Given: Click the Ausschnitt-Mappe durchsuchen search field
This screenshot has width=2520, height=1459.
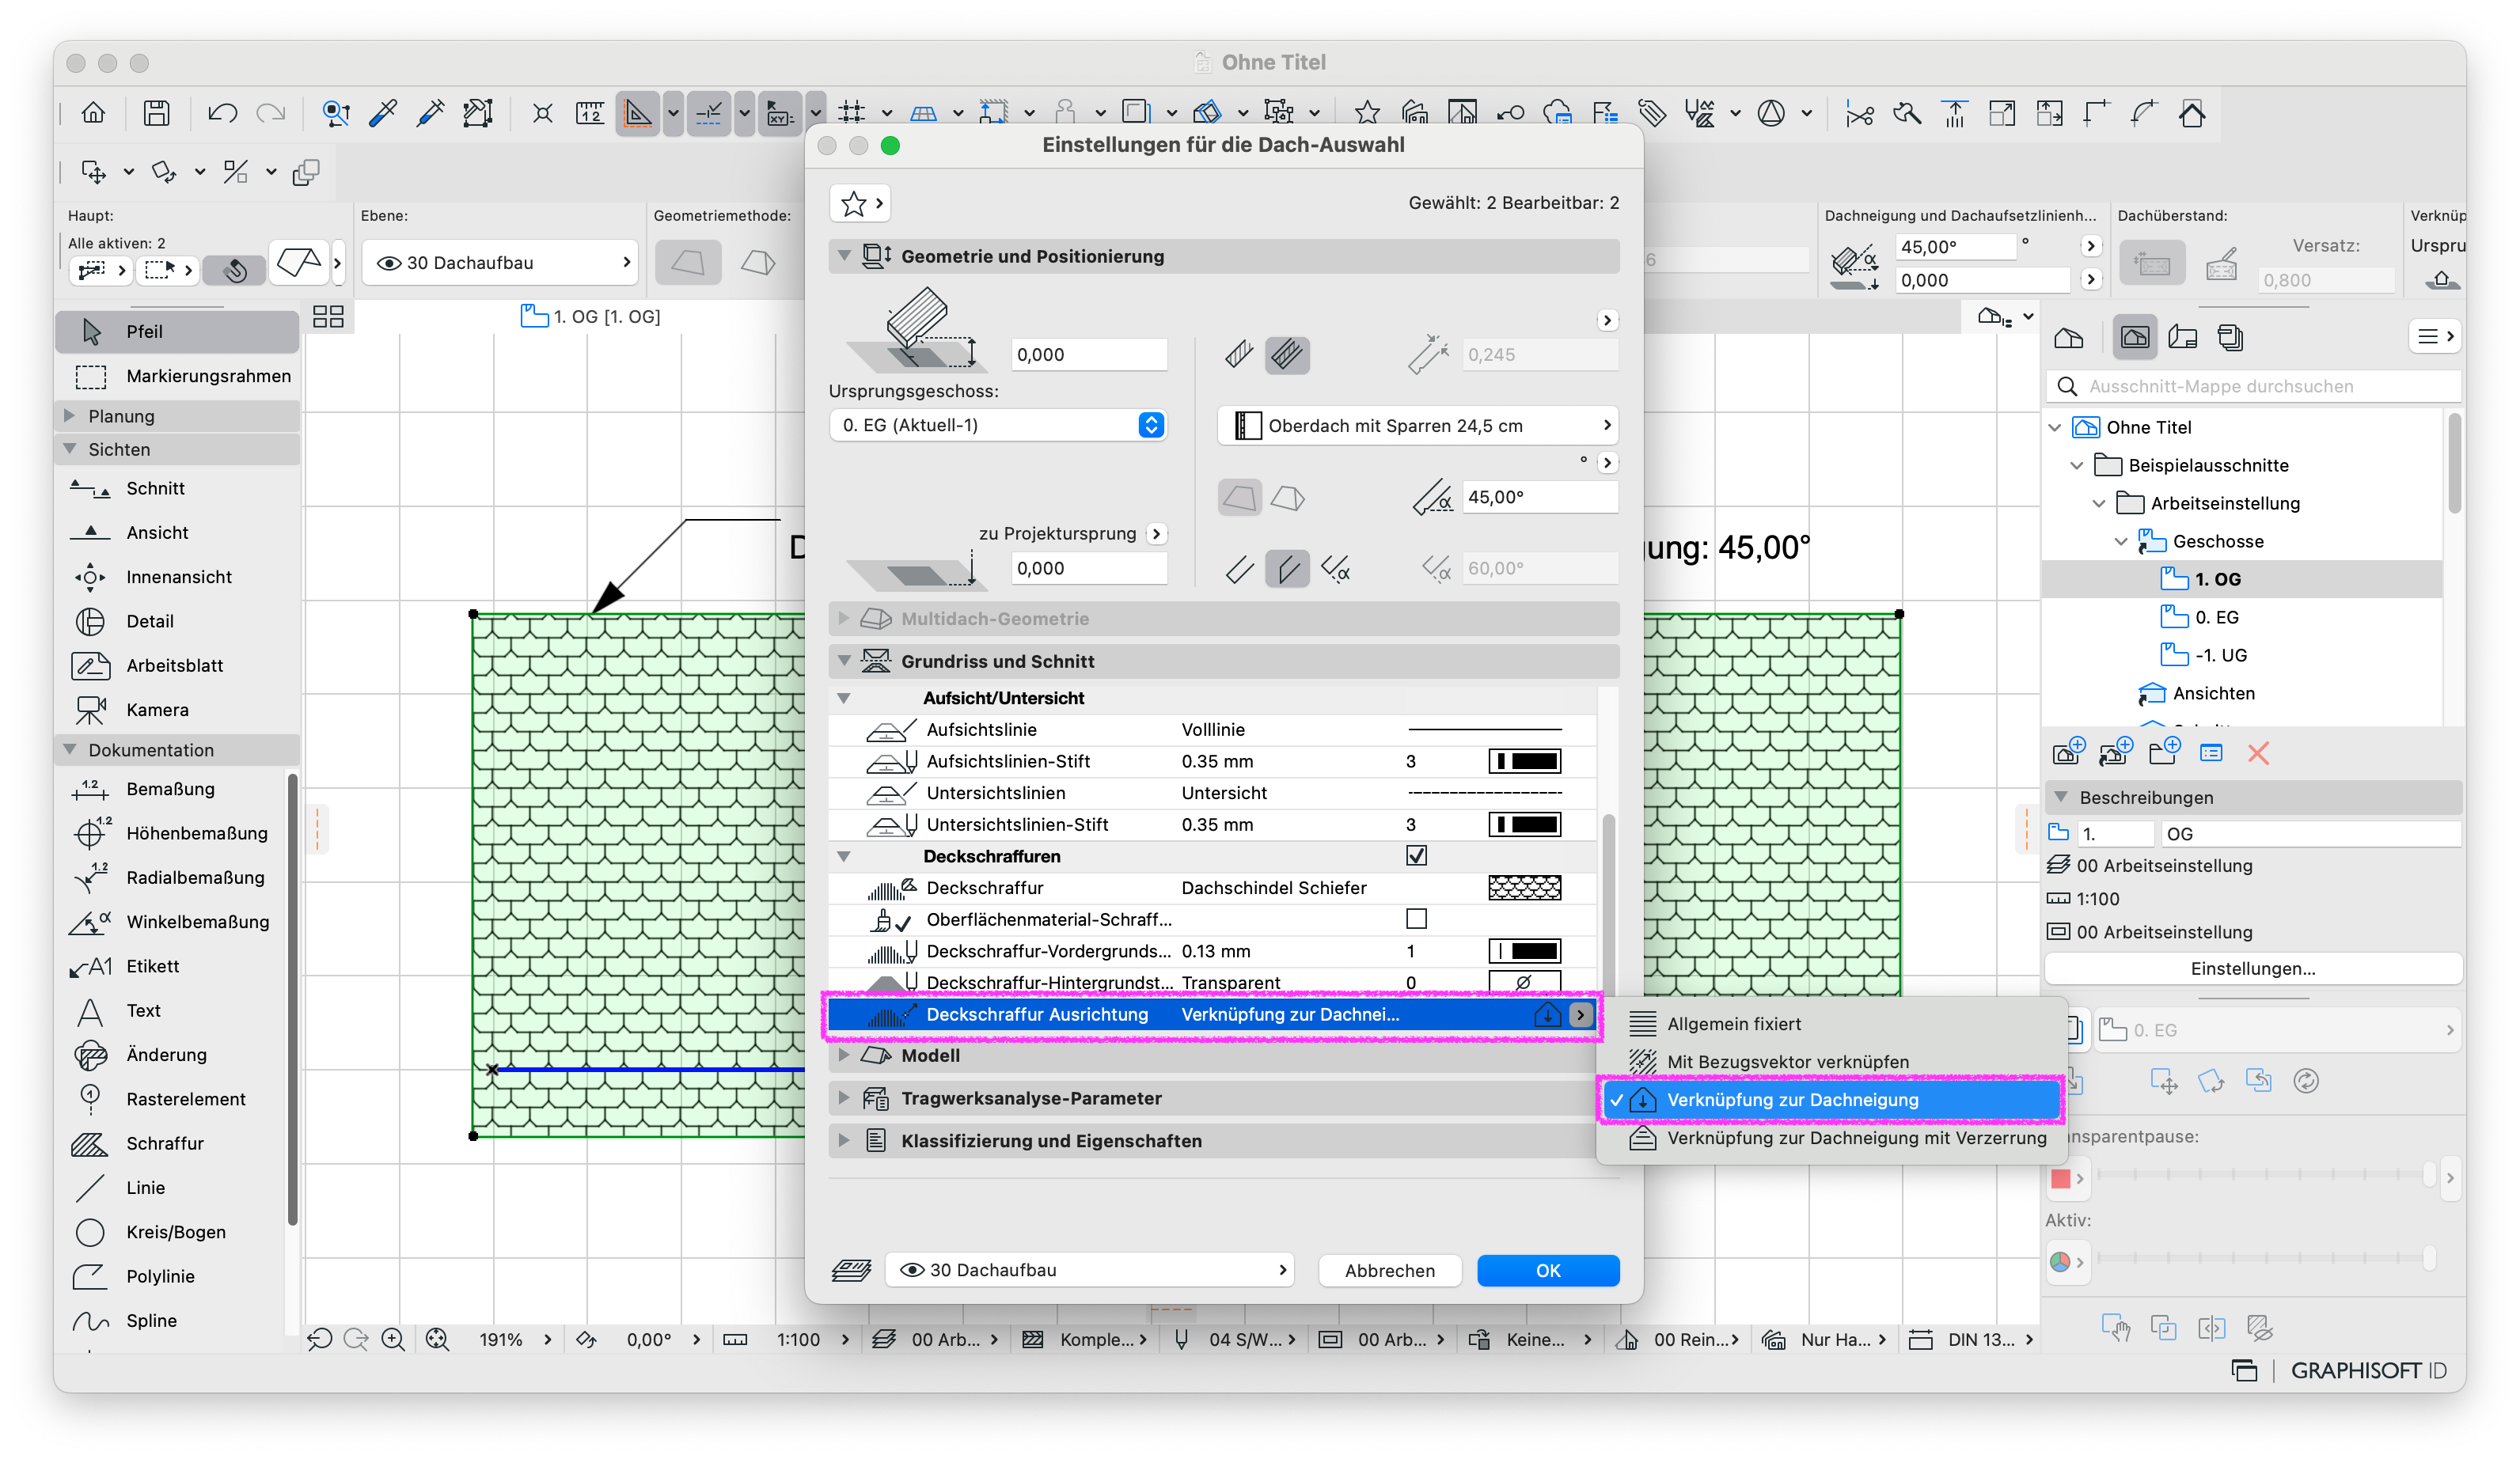Looking at the screenshot, I should pyautogui.click(x=2252, y=386).
